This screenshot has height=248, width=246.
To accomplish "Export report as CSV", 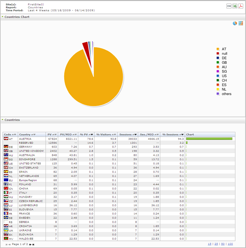I will [x=229, y=6].
